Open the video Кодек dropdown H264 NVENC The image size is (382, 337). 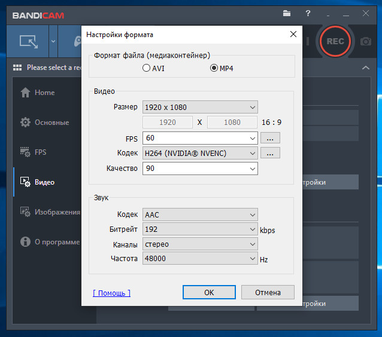pyautogui.click(x=200, y=154)
